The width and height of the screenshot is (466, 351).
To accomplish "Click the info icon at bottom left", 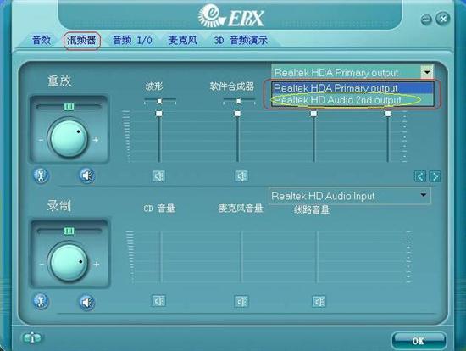I will (x=32, y=338).
